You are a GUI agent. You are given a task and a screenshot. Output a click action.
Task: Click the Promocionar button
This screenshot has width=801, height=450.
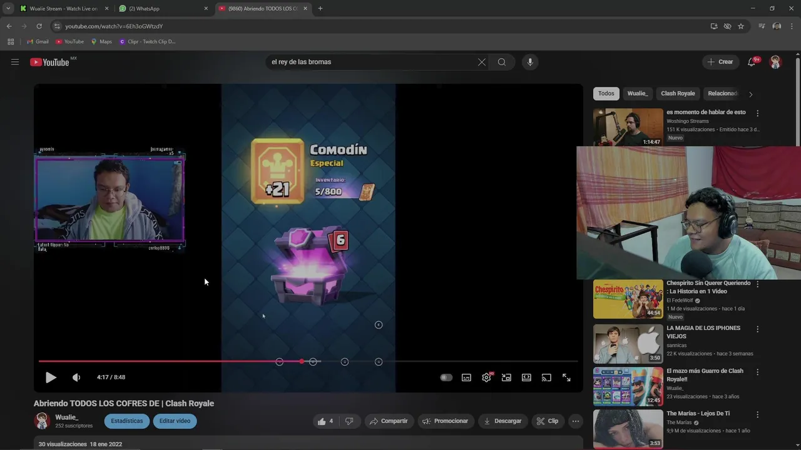pos(445,421)
